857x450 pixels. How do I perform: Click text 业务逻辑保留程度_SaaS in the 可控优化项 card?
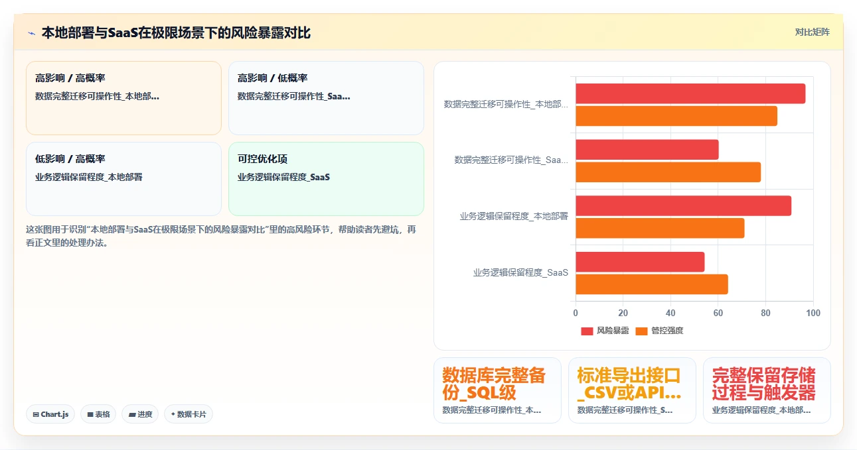[x=283, y=177]
